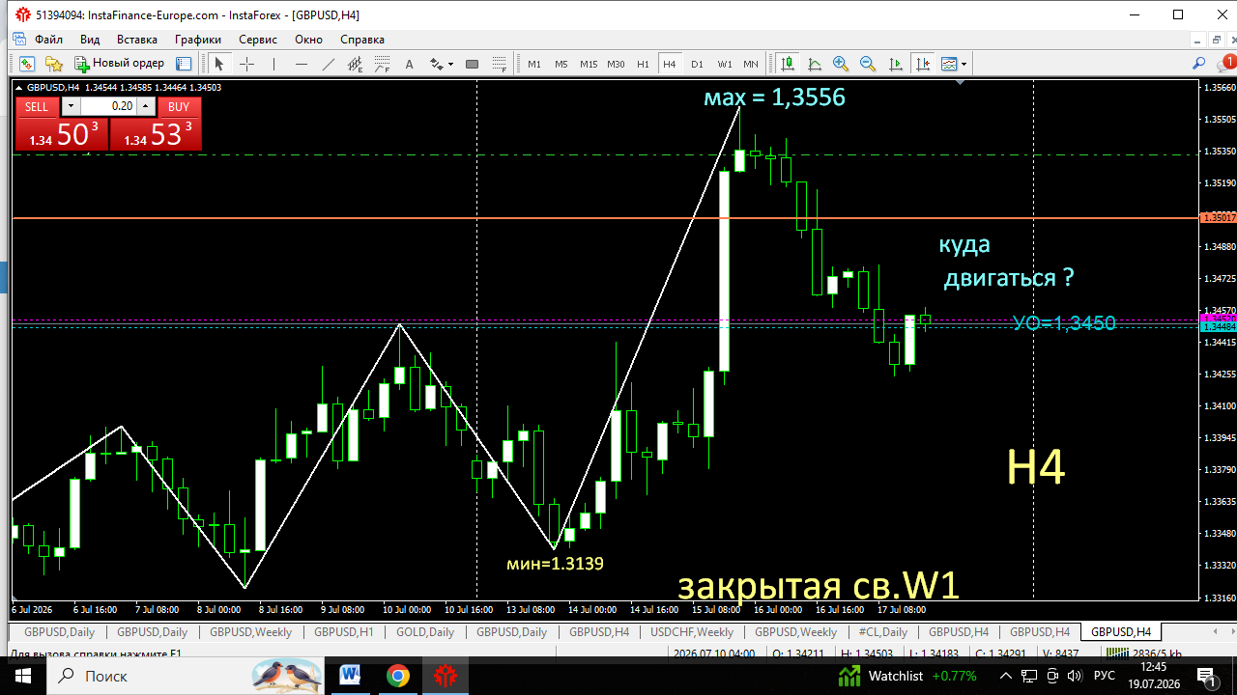Open the Графики menu
Viewport: 1237px width, 695px height.
198,40
